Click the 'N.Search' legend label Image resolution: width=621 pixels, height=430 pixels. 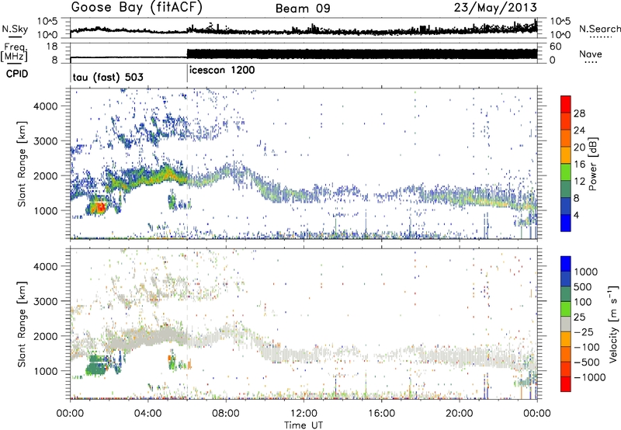pyautogui.click(x=600, y=29)
